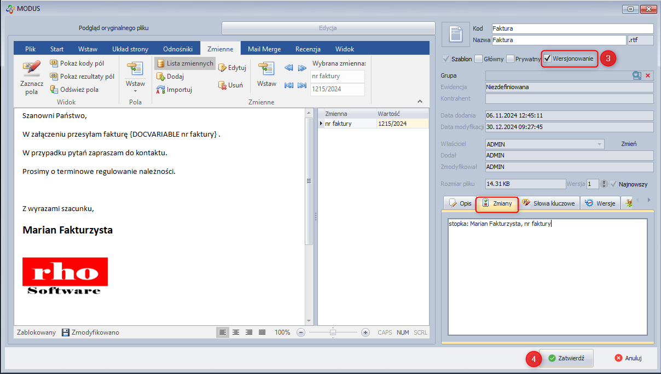Click the Anuluj button
This screenshot has height=374, width=661.
pyautogui.click(x=628, y=358)
